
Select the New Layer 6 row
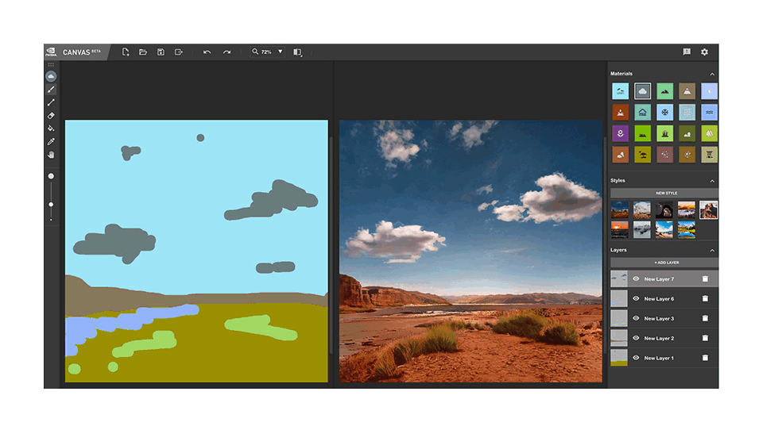664,299
